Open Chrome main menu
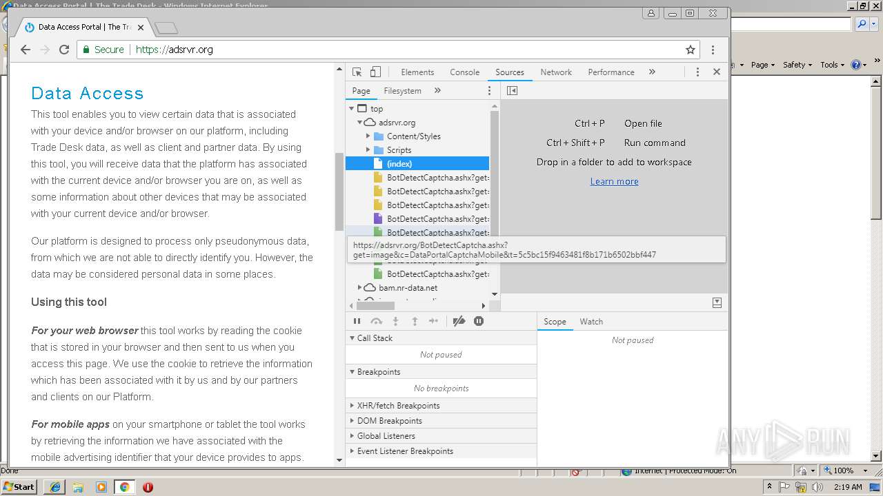883x496 pixels. pos(713,50)
